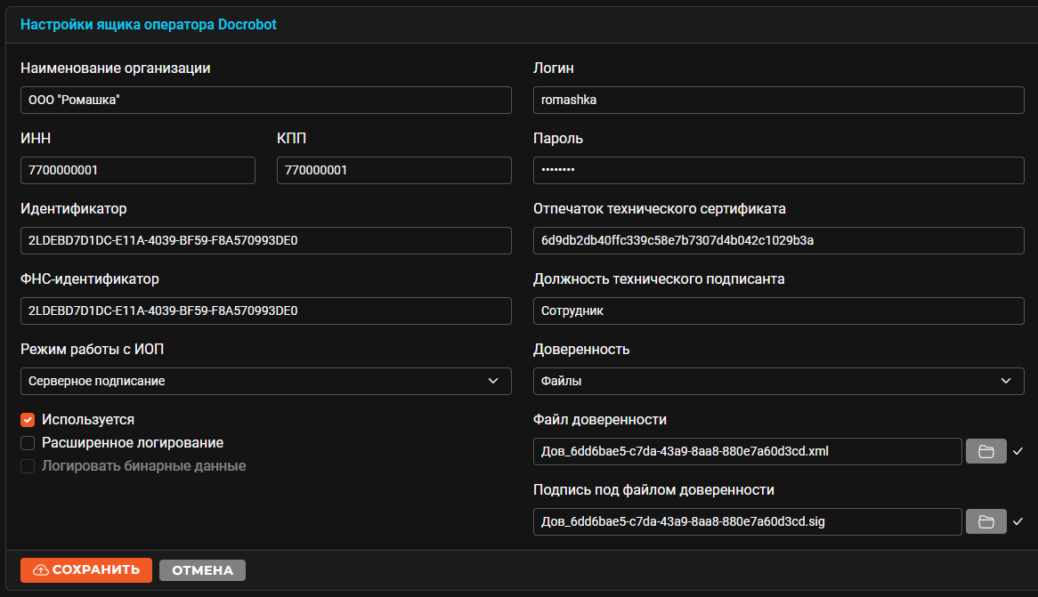
Task: Click checkmark next to Файл доверенности field
Action: [x=1018, y=451]
